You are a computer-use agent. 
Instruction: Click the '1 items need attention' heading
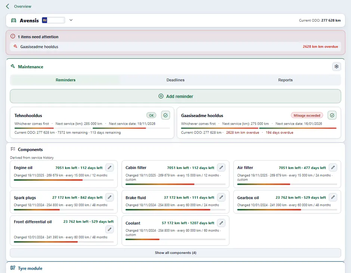coord(38,37)
